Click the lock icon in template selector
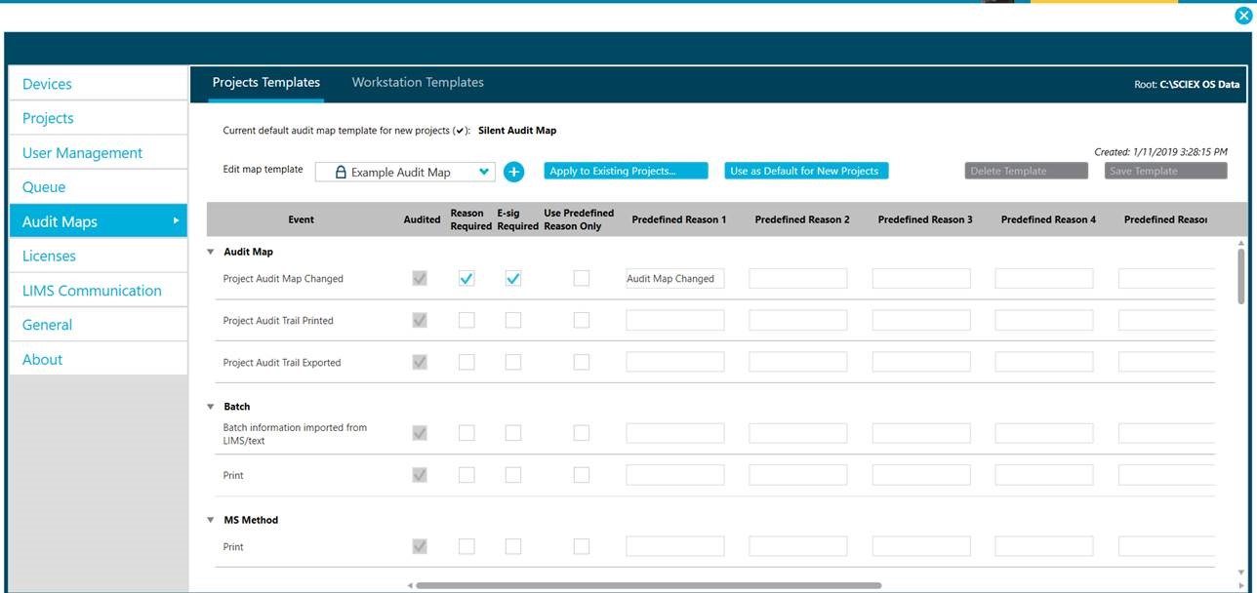Screen dimensions: 1257x593 click(341, 173)
